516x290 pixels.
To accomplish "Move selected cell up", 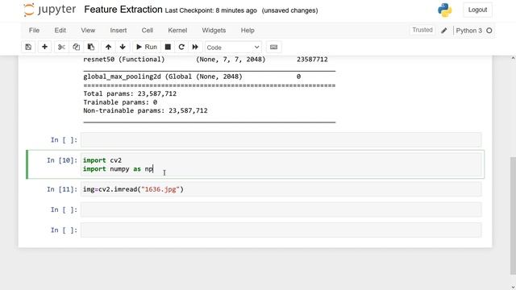I will (108, 47).
